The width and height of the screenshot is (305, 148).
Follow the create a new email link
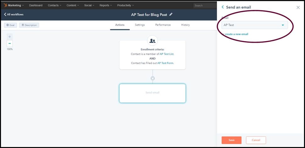(x=236, y=34)
